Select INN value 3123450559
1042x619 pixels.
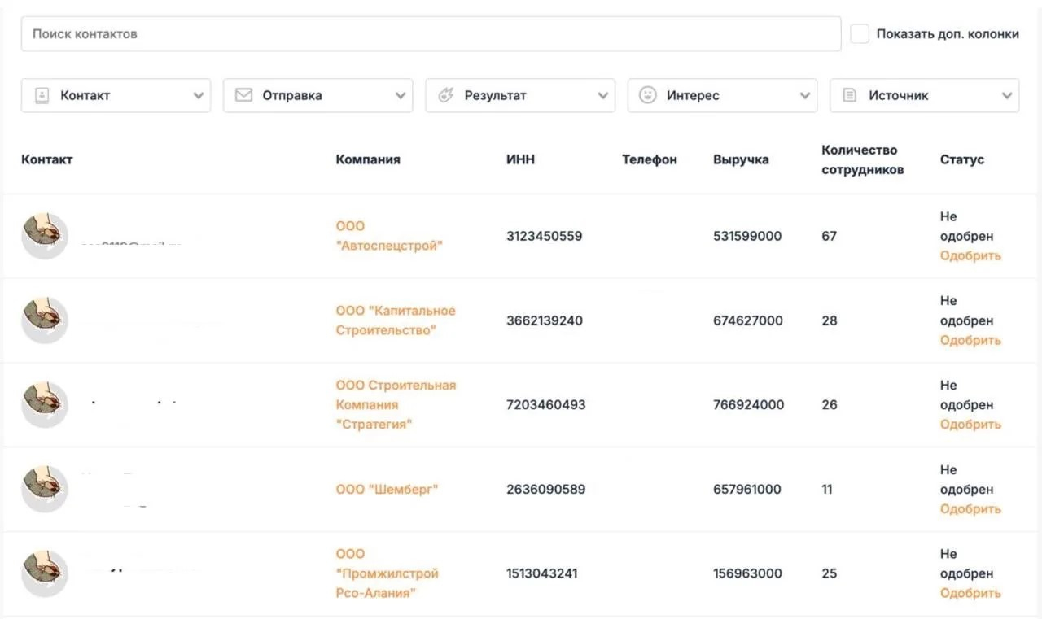tap(545, 236)
